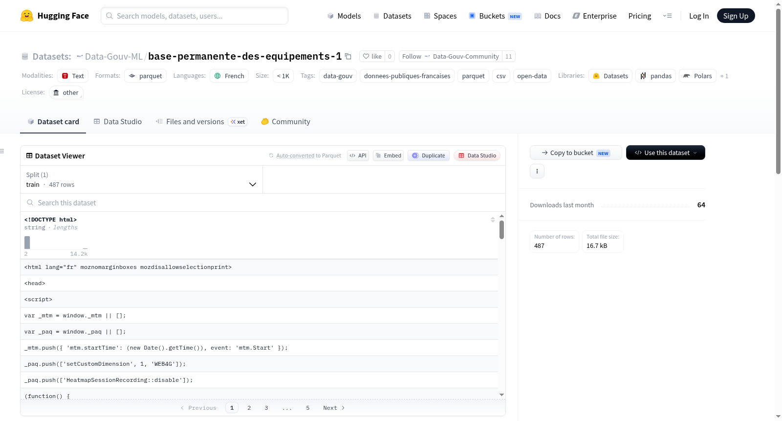Go to page 3 of viewer
Screen dimensions: 782x421
(266, 408)
